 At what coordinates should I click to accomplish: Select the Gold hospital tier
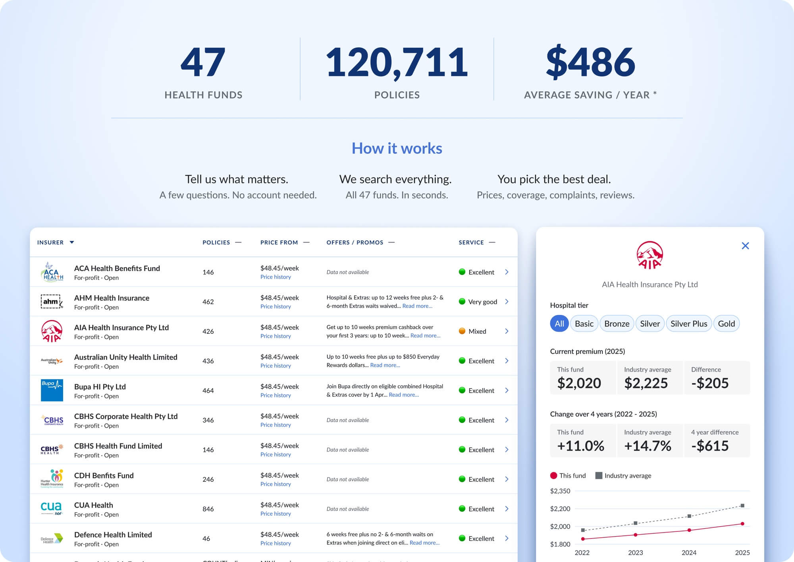pyautogui.click(x=726, y=324)
